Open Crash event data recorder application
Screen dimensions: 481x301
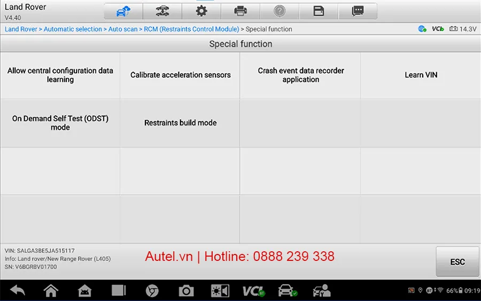(300, 75)
